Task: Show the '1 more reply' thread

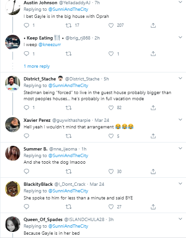Action: coord(37,66)
